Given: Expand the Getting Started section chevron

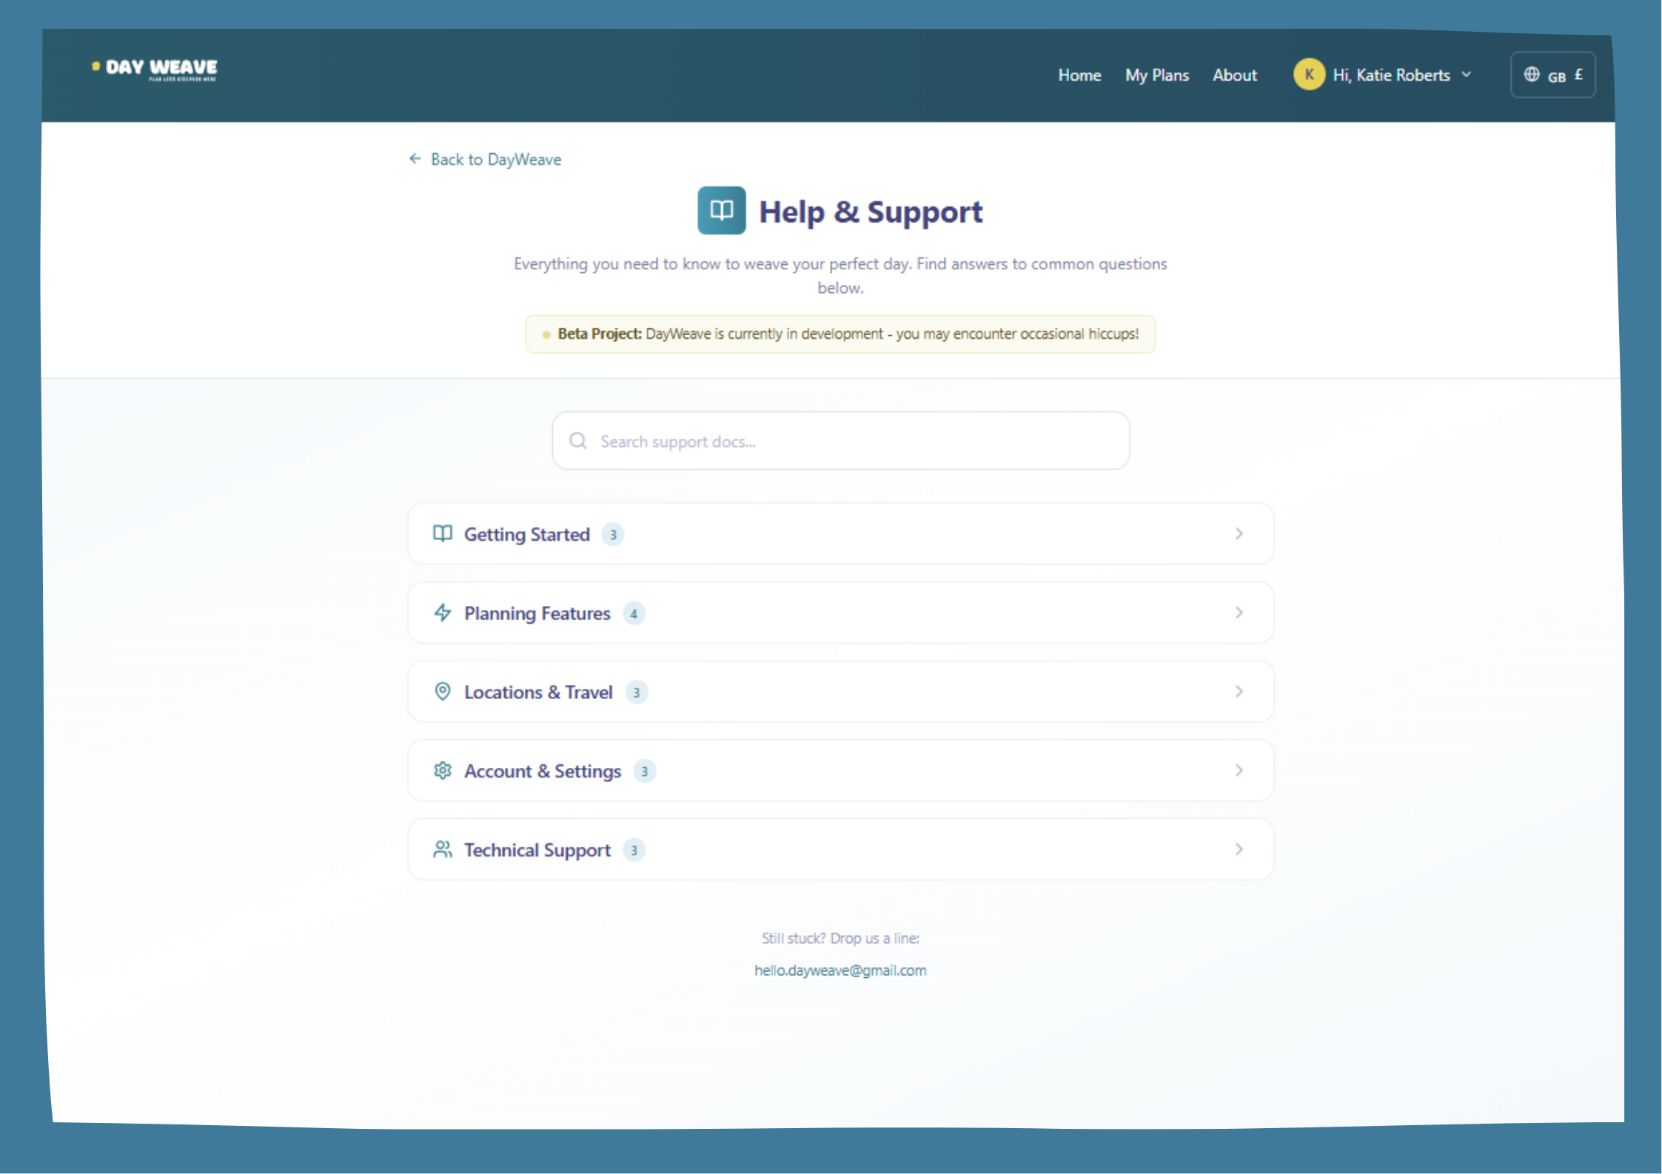Looking at the screenshot, I should 1239,533.
